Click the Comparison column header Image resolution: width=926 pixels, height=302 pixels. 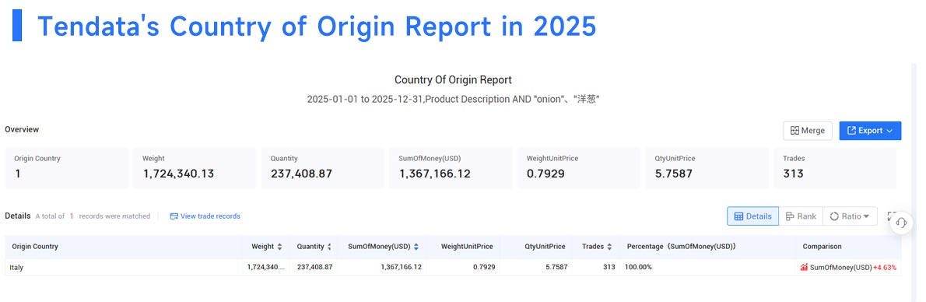pyautogui.click(x=822, y=247)
